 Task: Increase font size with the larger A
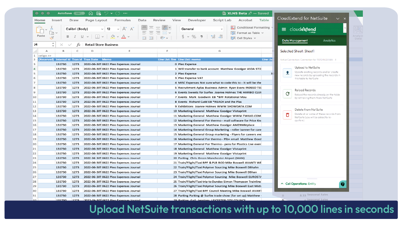(124, 29)
